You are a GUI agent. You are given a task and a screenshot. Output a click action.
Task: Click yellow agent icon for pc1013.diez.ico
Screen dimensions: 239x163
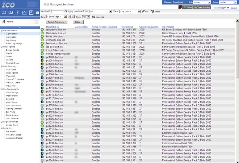click(x=42, y=92)
